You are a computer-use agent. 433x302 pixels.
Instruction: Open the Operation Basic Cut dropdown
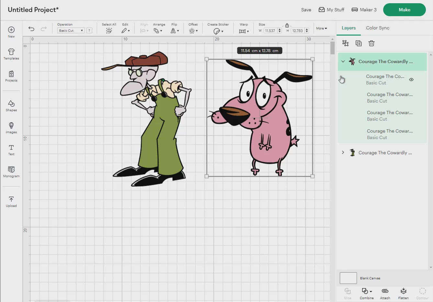(x=71, y=30)
